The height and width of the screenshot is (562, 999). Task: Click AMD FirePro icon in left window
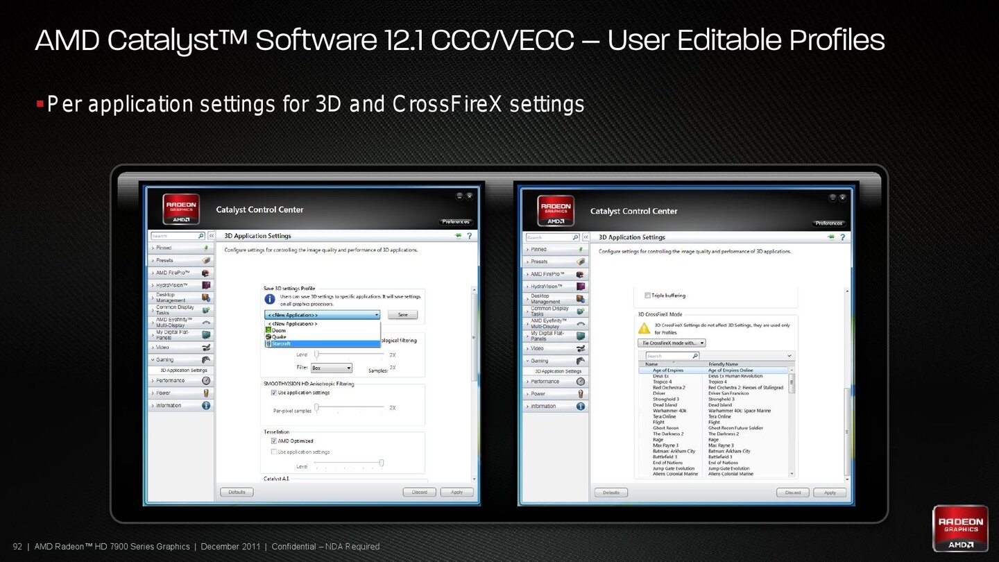[x=205, y=273]
